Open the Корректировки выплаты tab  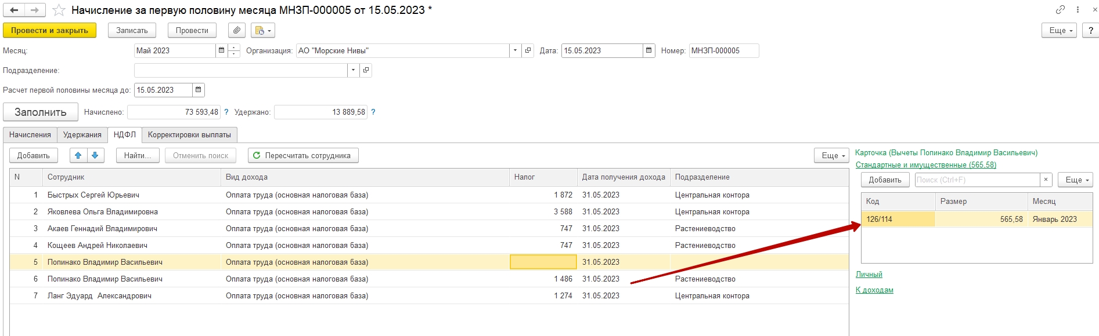pos(189,134)
